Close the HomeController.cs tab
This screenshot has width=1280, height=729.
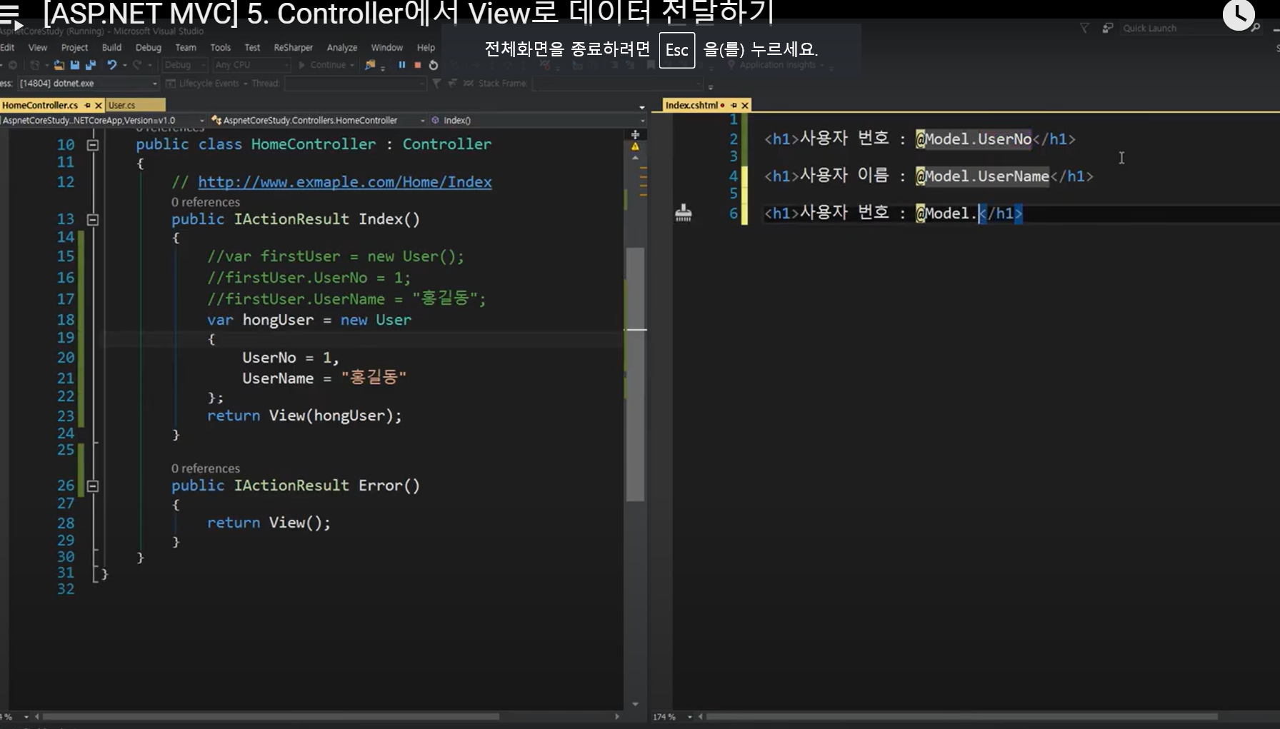(x=99, y=105)
